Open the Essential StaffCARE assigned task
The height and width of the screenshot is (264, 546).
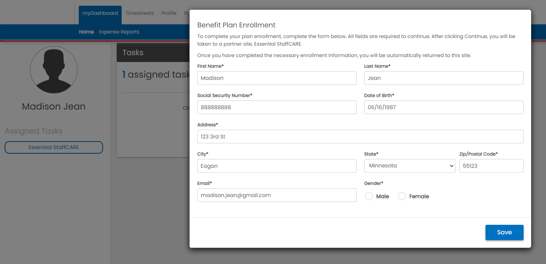(54, 147)
